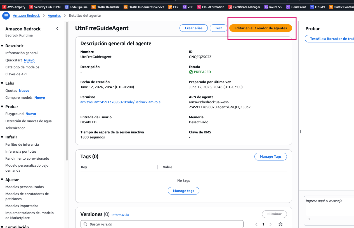
Task: Open Claves de API
Action: click(16, 74)
